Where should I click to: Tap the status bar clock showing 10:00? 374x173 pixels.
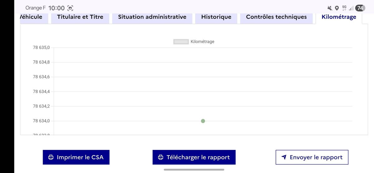click(x=56, y=8)
